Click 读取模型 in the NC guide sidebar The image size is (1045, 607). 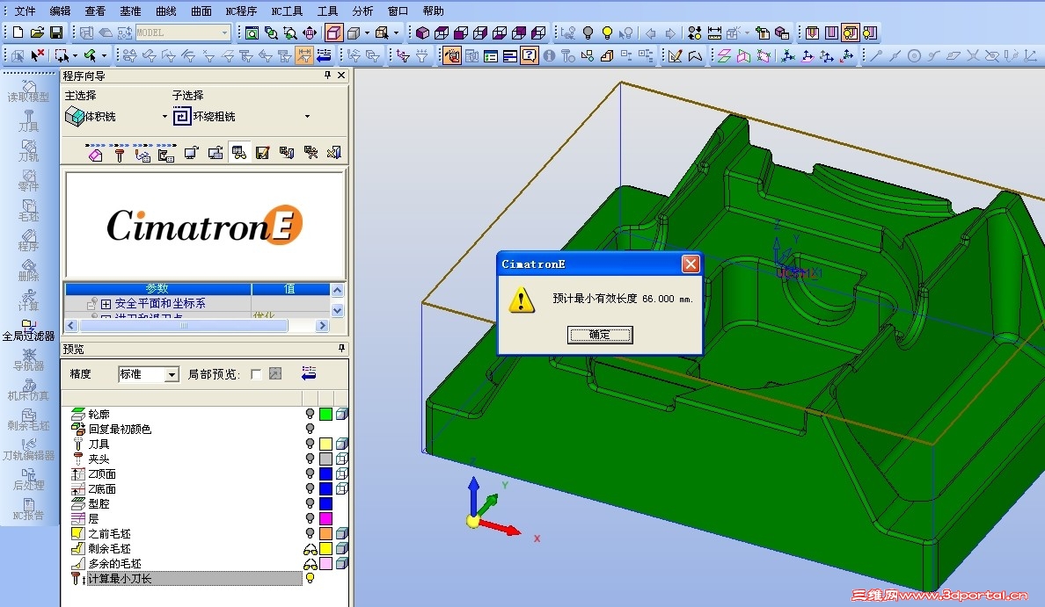(28, 91)
